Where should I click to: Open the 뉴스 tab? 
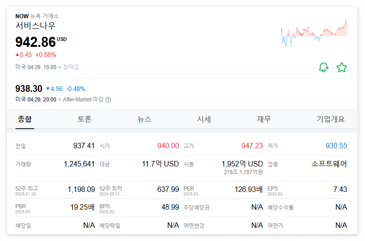pyautogui.click(x=144, y=119)
